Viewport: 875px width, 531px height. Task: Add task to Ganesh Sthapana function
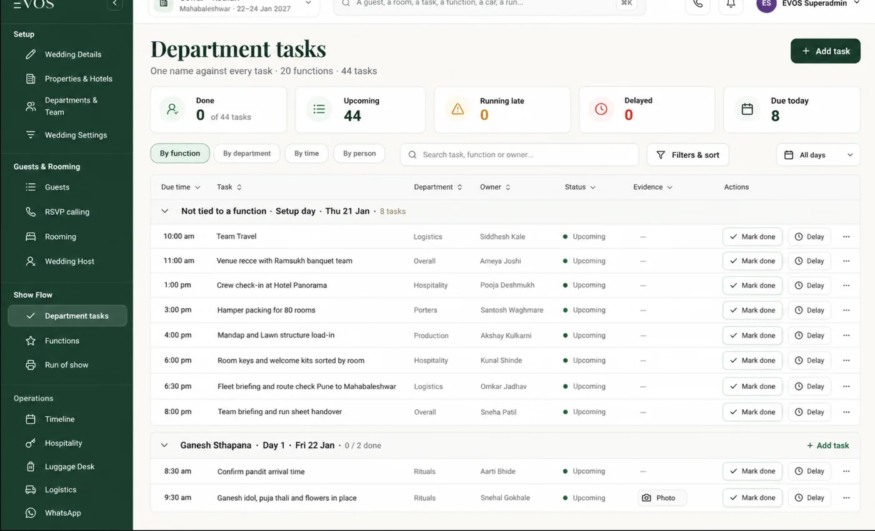(x=827, y=446)
